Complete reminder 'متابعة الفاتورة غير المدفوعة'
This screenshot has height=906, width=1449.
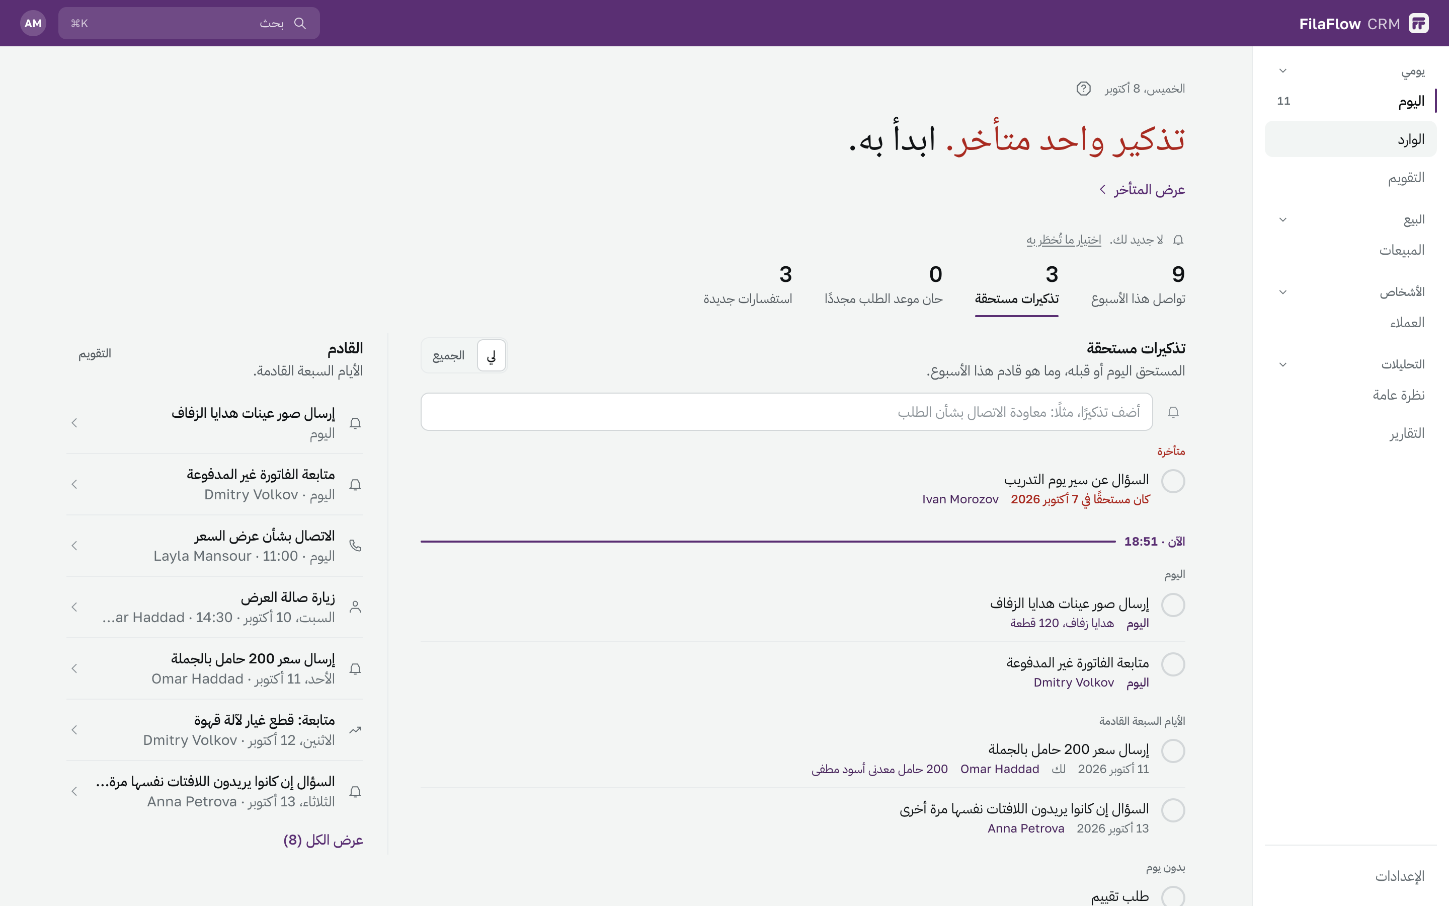point(1173,664)
